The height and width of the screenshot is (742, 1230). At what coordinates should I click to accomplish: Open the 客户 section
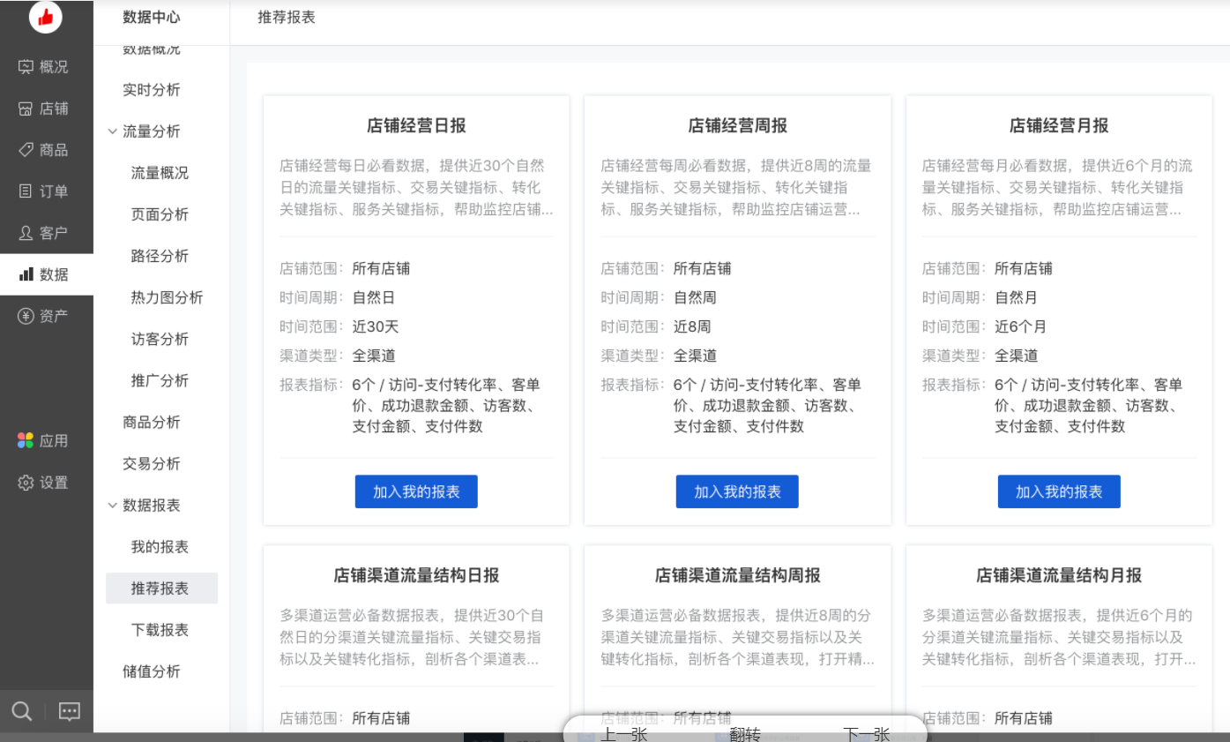(46, 232)
